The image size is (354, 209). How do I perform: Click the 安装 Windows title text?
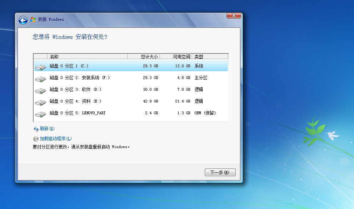click(51, 19)
